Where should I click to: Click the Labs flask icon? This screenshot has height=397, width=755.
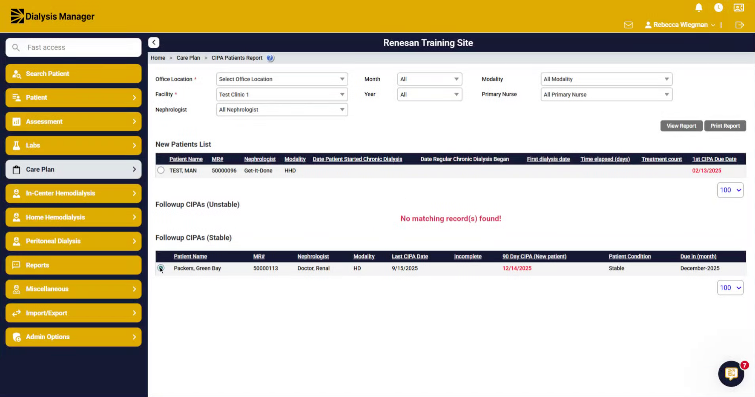click(x=16, y=145)
